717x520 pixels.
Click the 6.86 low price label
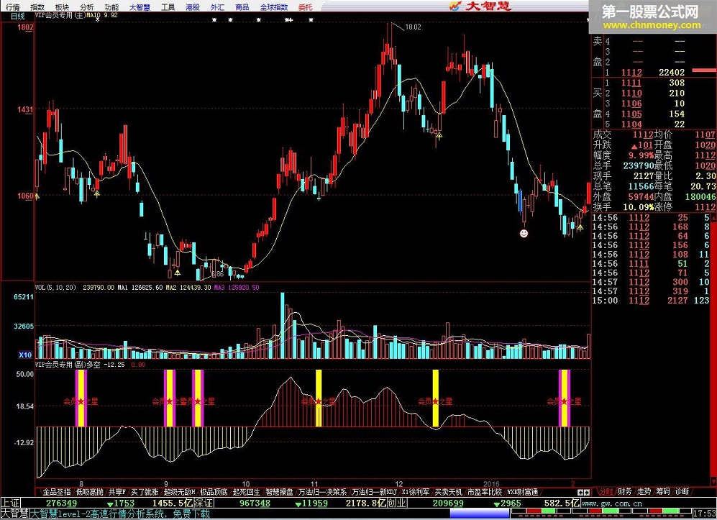click(218, 274)
